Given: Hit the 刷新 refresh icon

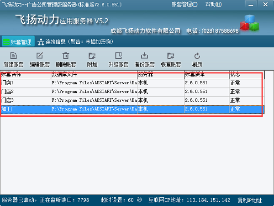Looking at the screenshot, I should [197, 56].
